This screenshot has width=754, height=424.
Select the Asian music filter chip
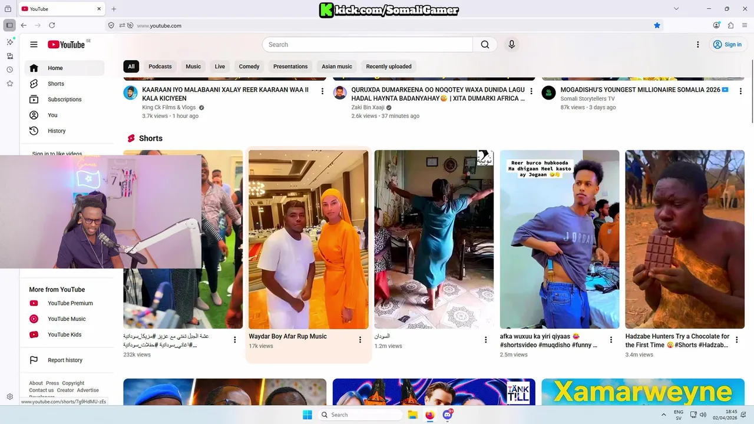tap(337, 67)
